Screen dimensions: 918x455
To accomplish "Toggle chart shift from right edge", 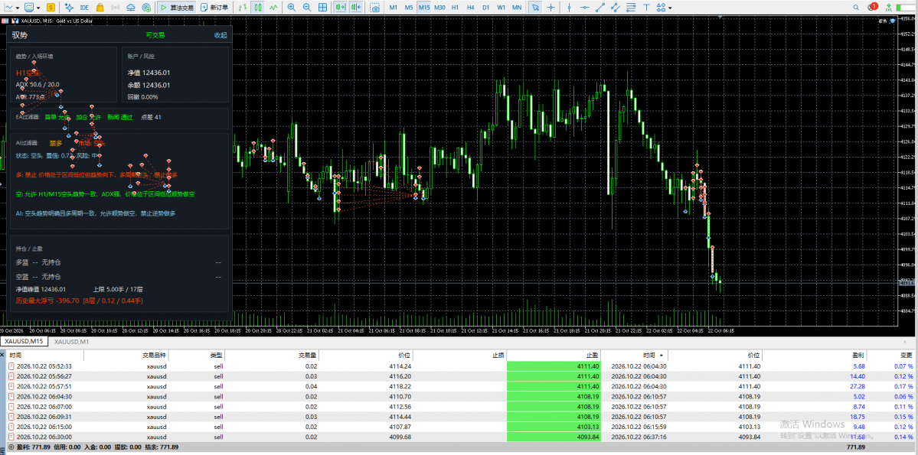I will 356,8.
